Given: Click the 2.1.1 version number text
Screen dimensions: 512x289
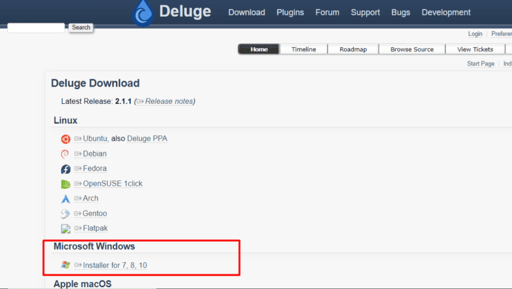Looking at the screenshot, I should point(123,101).
